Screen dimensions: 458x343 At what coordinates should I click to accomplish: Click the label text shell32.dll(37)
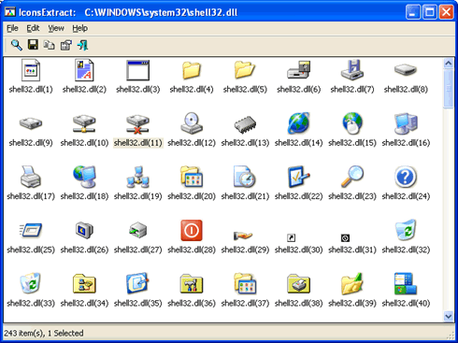point(245,304)
